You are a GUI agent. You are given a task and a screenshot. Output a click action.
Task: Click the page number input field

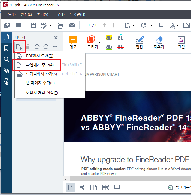tap(87, 25)
